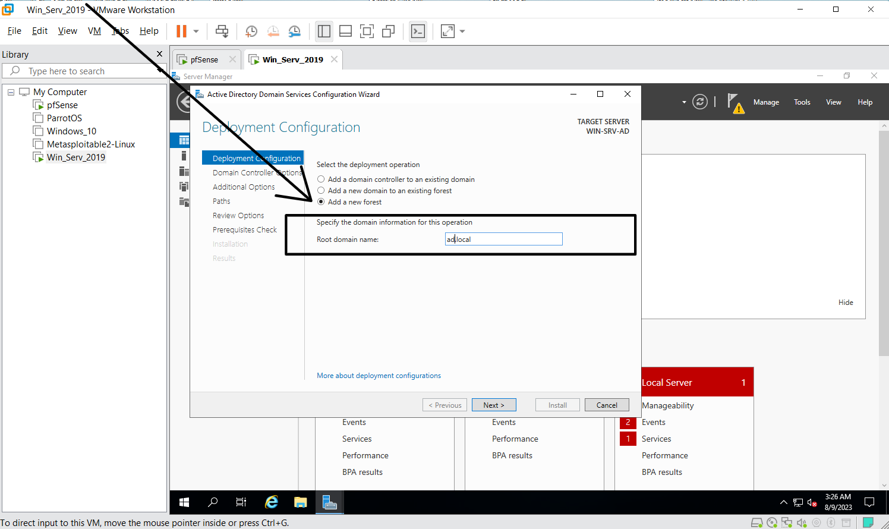Click the Next button in the wizard

494,405
